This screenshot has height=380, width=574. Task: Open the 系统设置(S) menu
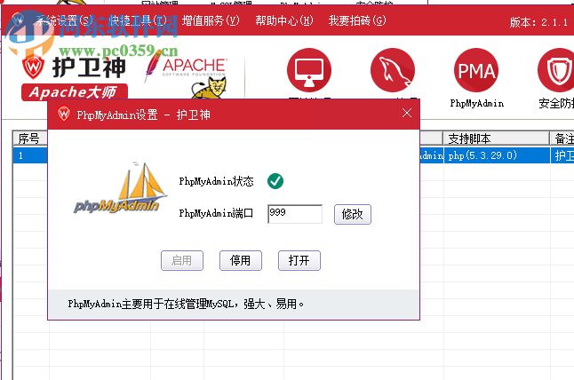coord(64,20)
